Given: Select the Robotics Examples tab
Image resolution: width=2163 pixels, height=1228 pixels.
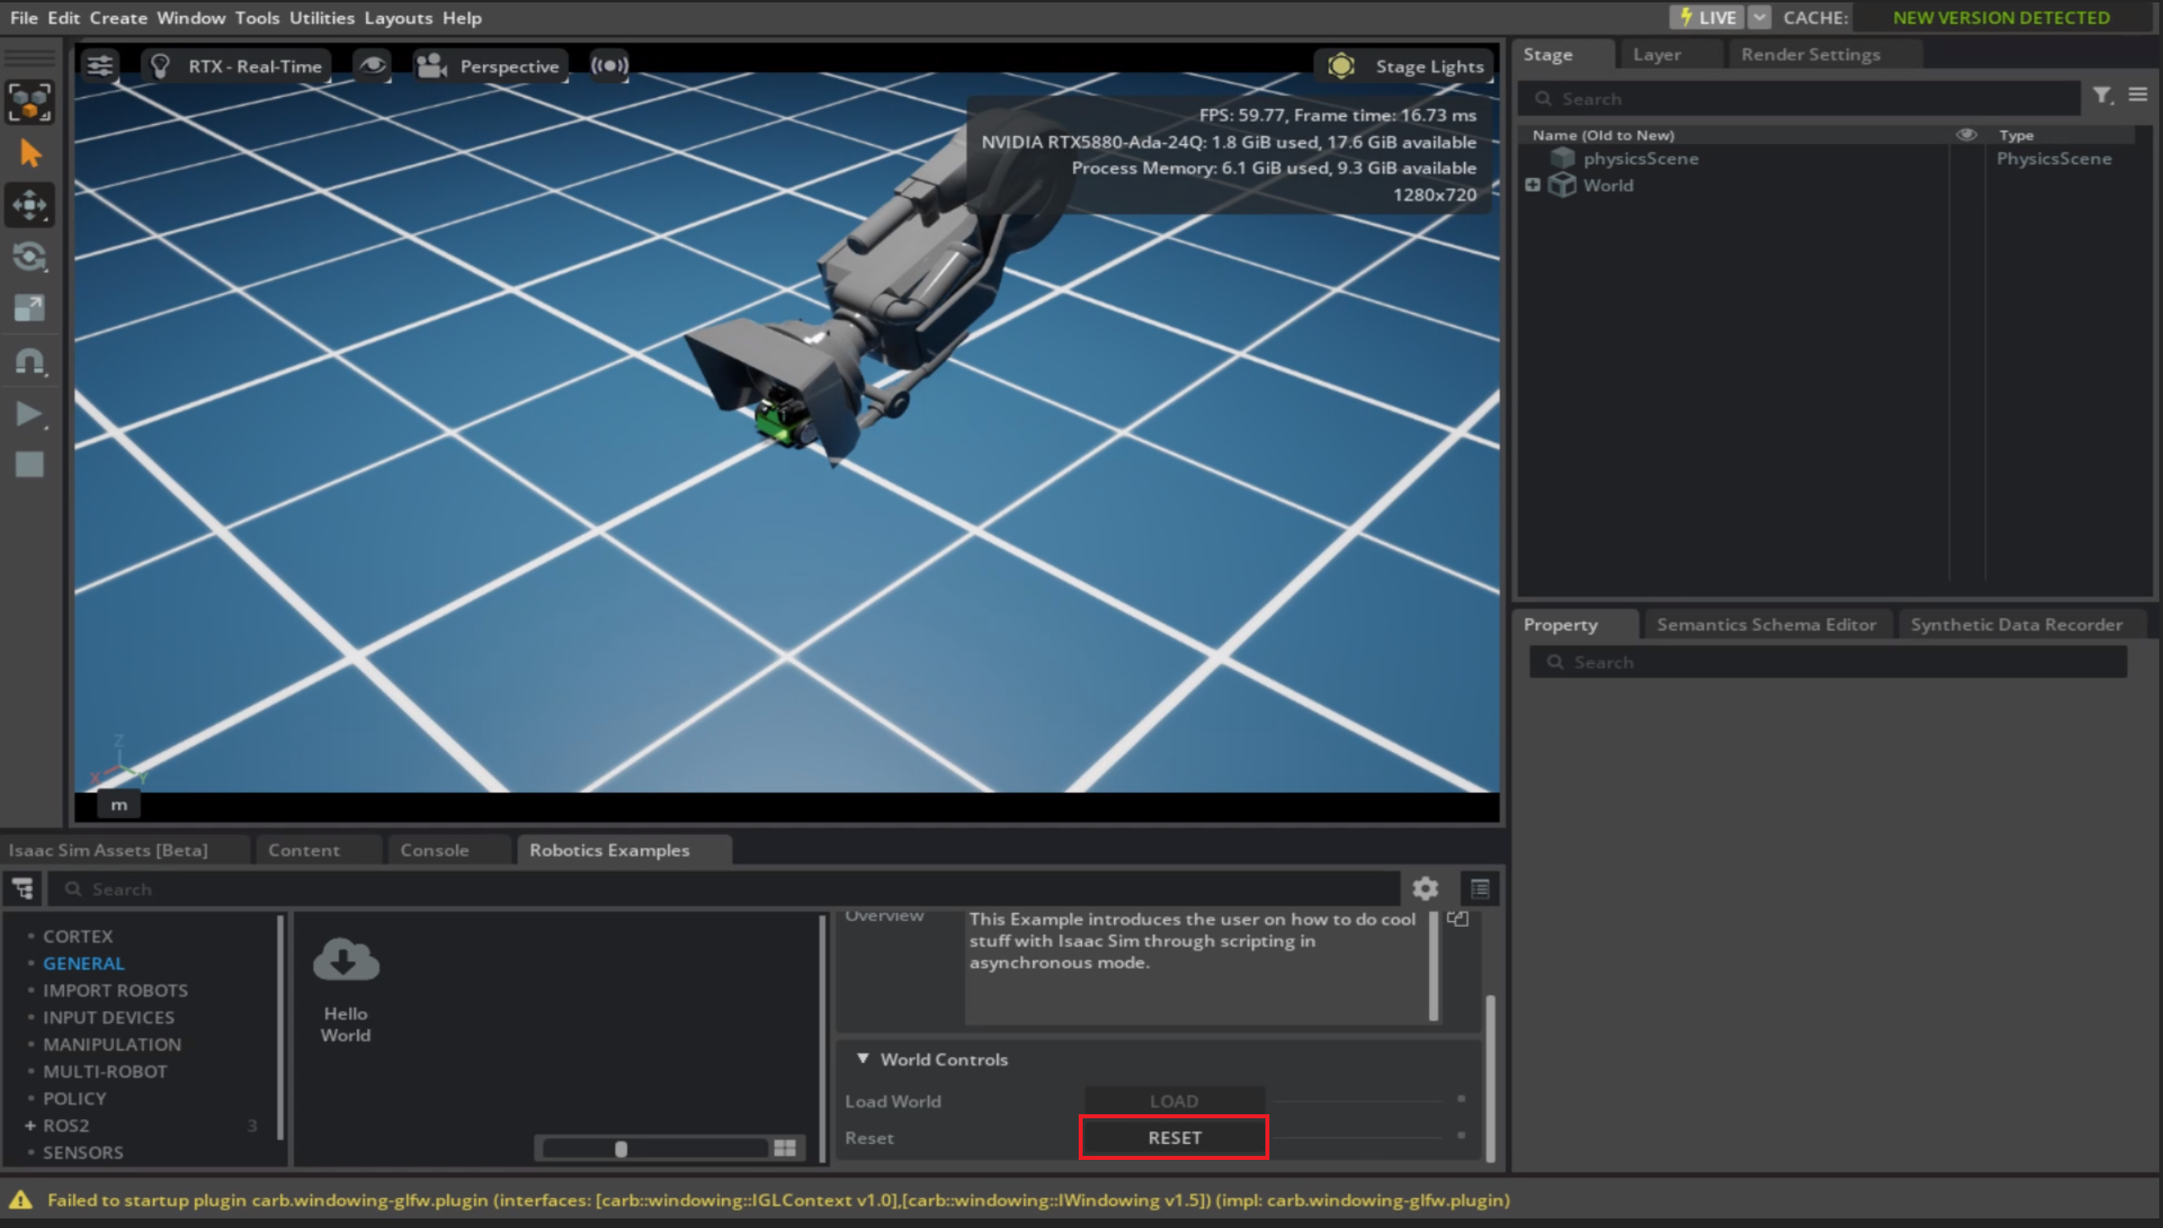Looking at the screenshot, I should pyautogui.click(x=609, y=850).
